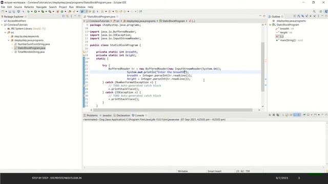The image size is (328, 184).
Task: Click the editor vertical scrollbar thumb
Action: coord(263,67)
